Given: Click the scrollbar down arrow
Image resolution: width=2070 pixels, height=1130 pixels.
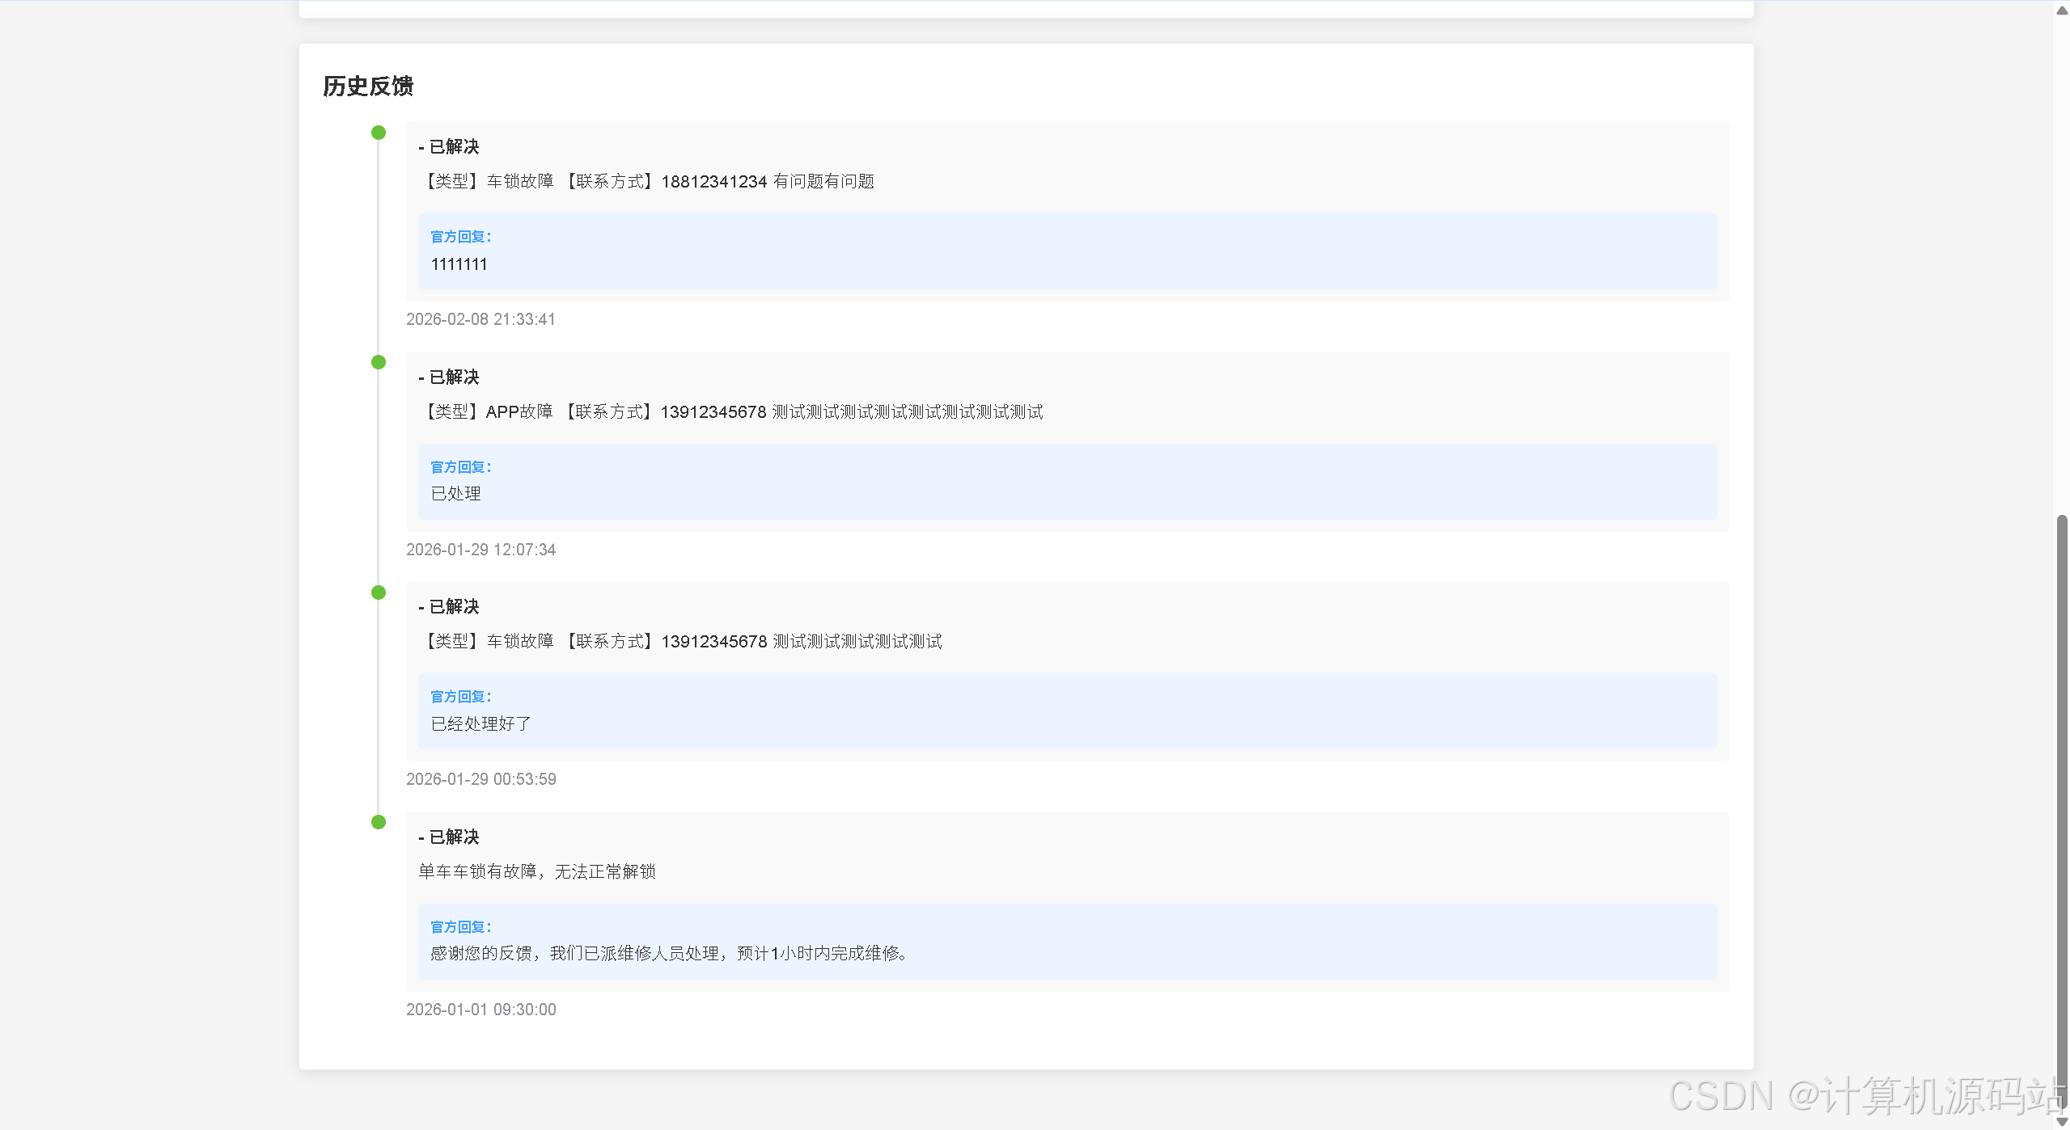Looking at the screenshot, I should [2061, 1122].
